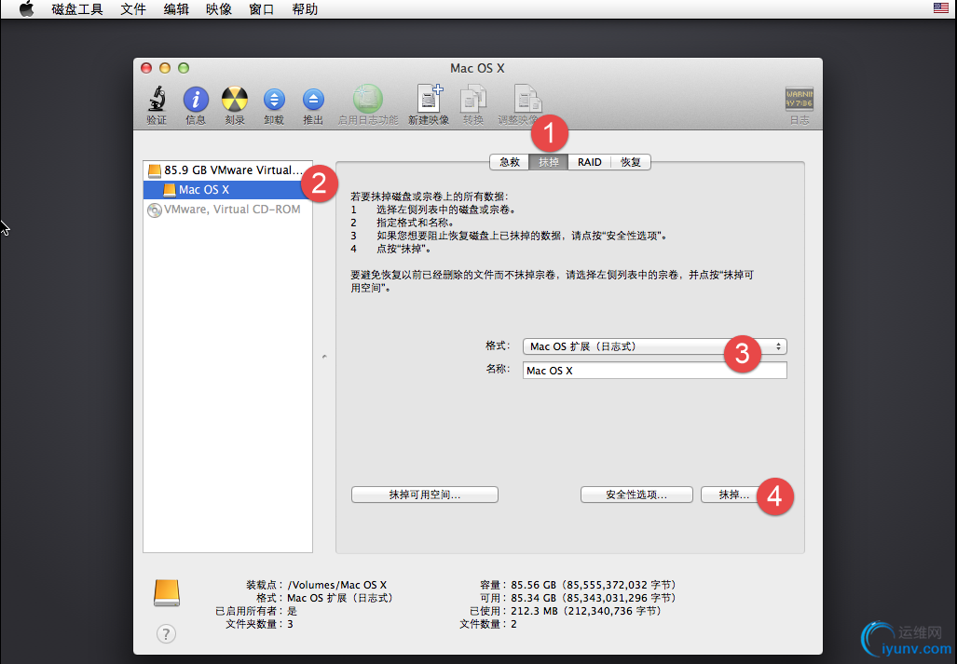This screenshot has height=664, width=957.
Task: Click New Image (新建映像) toolbar icon
Action: [x=429, y=99]
